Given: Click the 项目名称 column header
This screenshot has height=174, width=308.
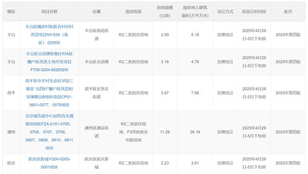Looking at the screenshot, I should 49,12.
